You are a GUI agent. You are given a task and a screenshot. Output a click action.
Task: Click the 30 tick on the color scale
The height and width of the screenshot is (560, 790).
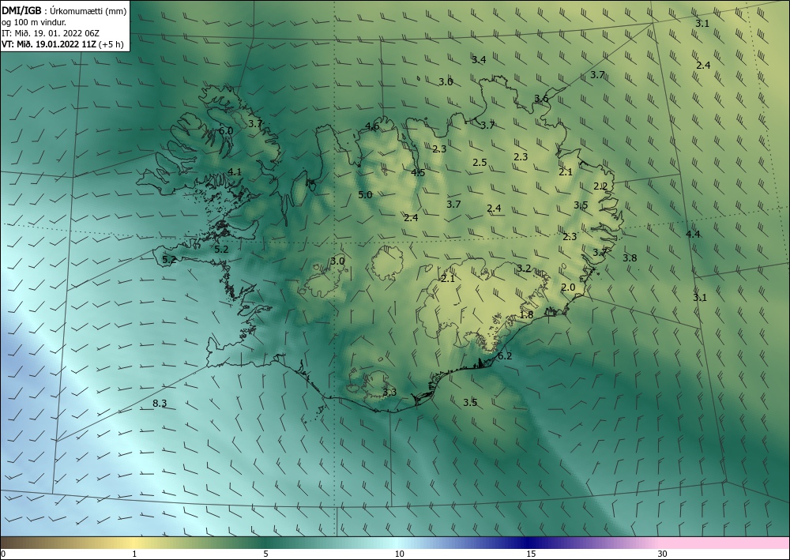(x=663, y=554)
